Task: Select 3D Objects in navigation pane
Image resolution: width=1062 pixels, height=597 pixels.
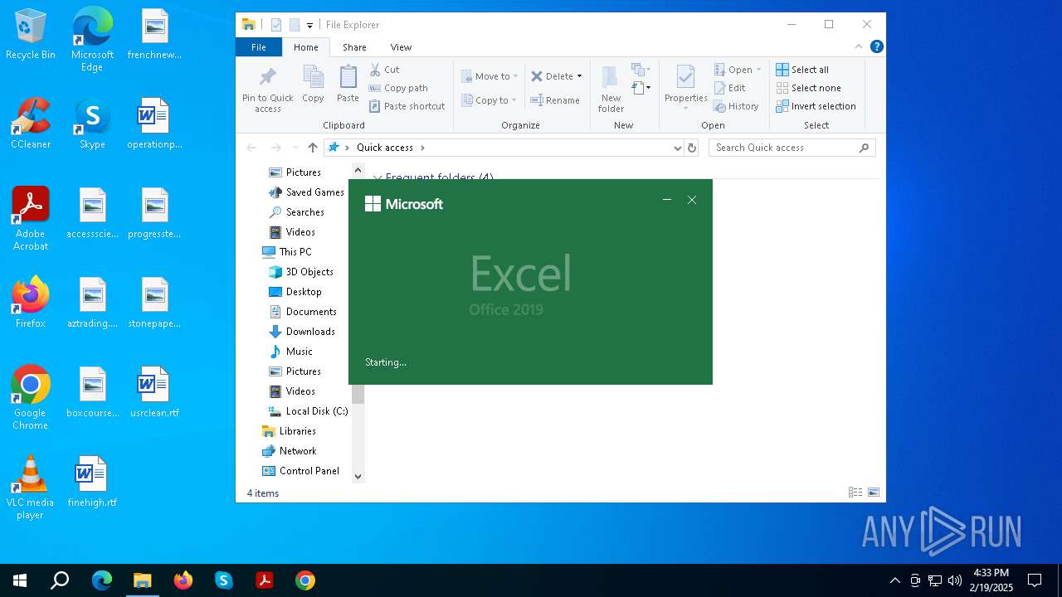Action: click(x=301, y=272)
